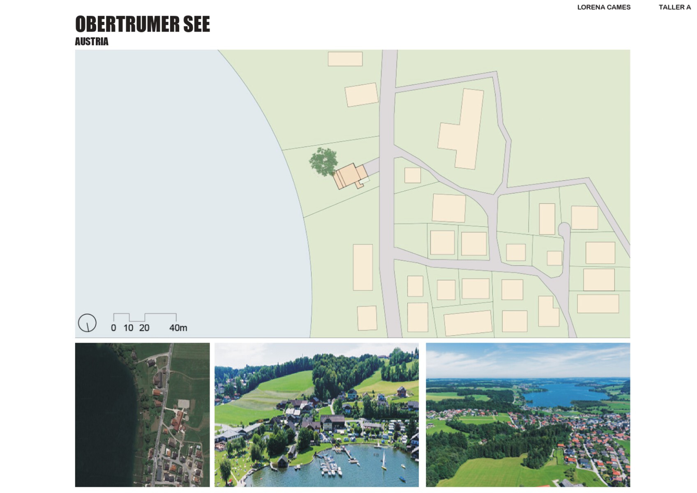Click the north arrow compass icon
Viewport: 697px width, 493px height.
[87, 323]
